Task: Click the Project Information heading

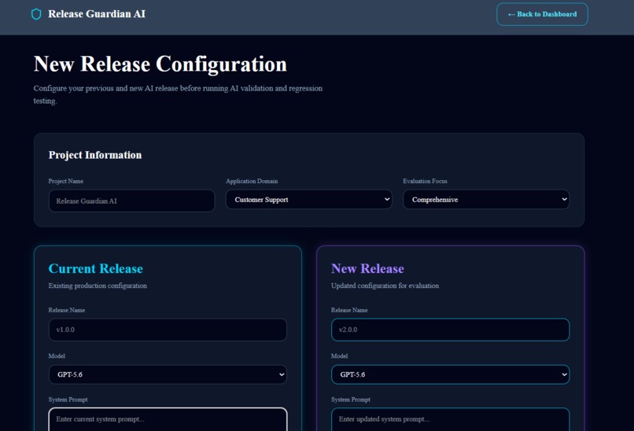Action: pyautogui.click(x=95, y=155)
